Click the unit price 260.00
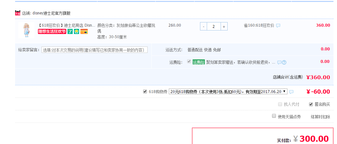 click(x=175, y=25)
